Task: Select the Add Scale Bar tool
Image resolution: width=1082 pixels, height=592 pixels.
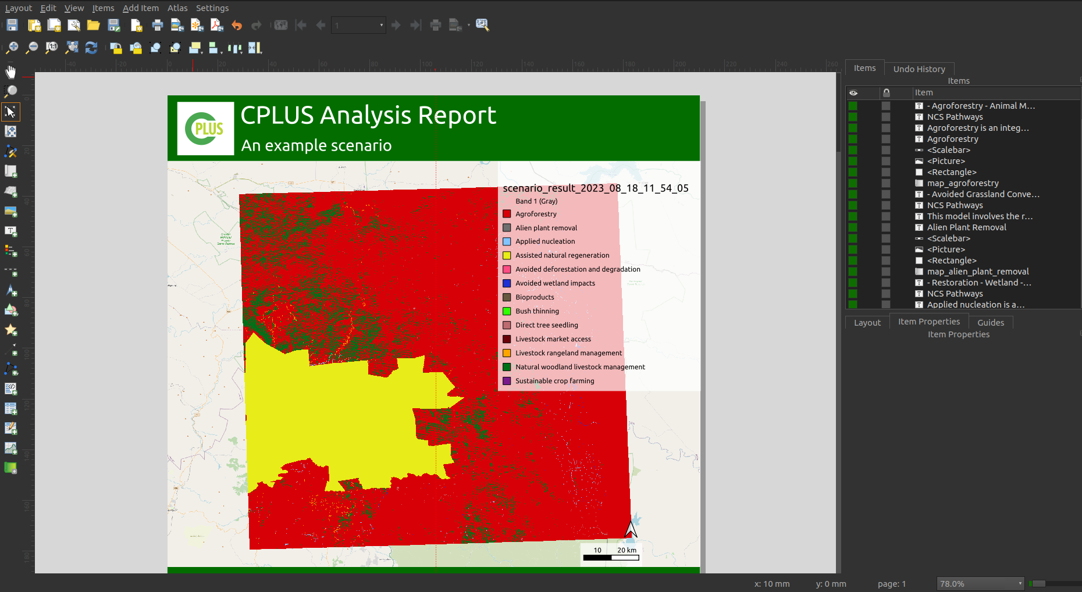Action: point(10,270)
